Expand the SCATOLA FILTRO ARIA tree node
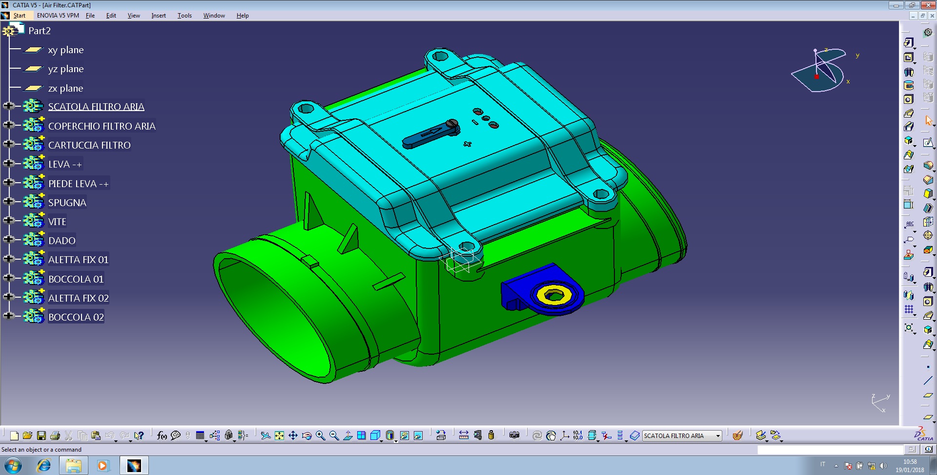The width and height of the screenshot is (937, 475). pos(8,106)
